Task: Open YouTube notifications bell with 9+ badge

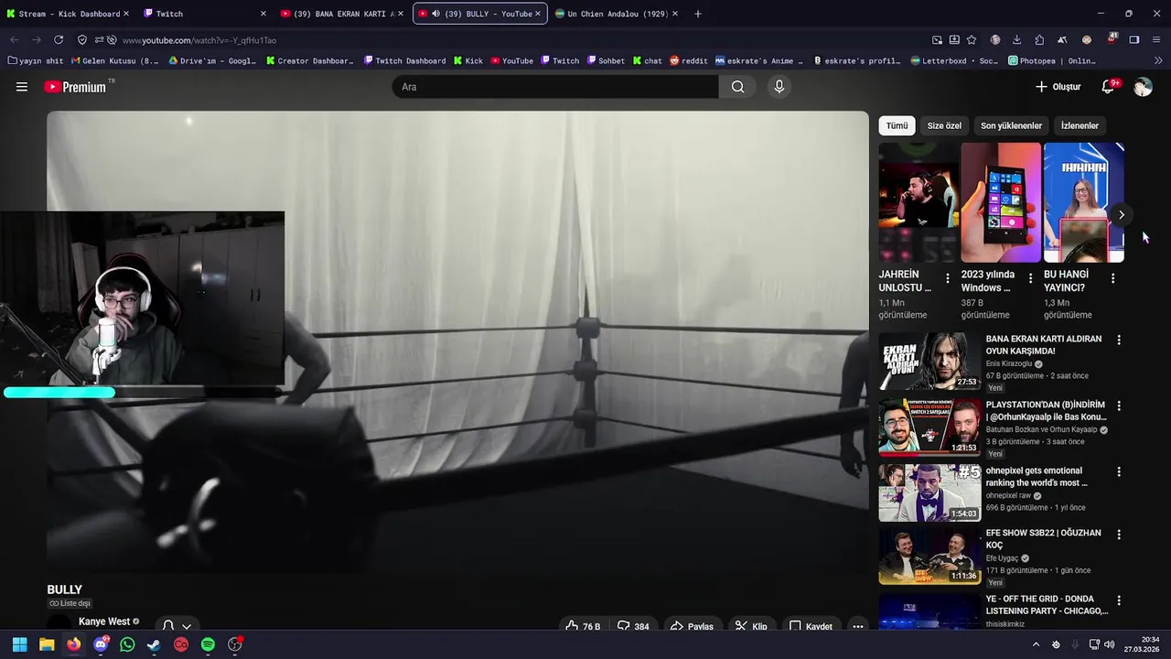Action: tap(1108, 87)
